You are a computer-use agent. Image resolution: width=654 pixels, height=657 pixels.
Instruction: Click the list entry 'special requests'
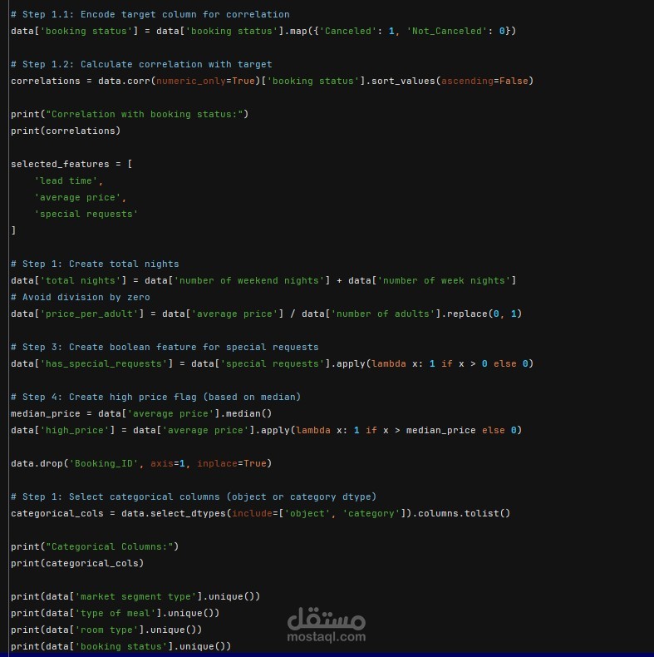[x=86, y=214]
